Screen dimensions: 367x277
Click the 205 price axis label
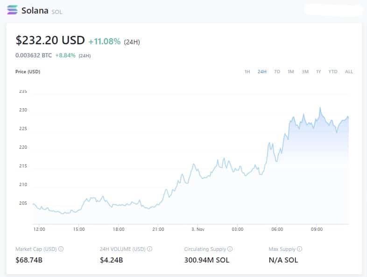point(23,203)
